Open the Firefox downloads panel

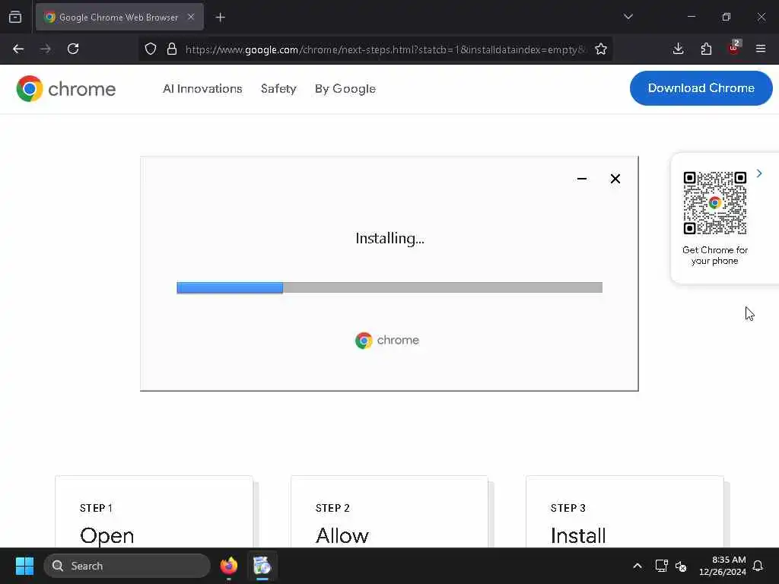pyautogui.click(x=678, y=49)
